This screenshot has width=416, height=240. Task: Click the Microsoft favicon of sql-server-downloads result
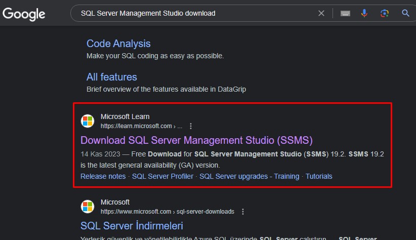pyautogui.click(x=88, y=207)
